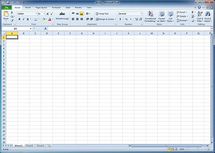Click the Cut scissors icon
Image resolution: width=215 pixels, height=153 pixels.
[12, 13]
